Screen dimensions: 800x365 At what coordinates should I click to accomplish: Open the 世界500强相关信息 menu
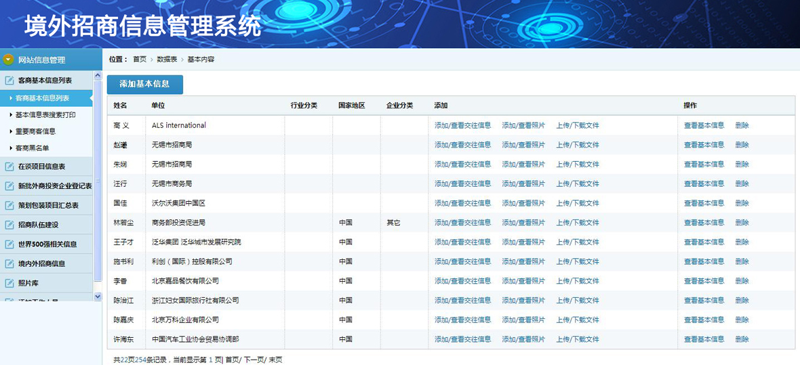pyautogui.click(x=46, y=244)
